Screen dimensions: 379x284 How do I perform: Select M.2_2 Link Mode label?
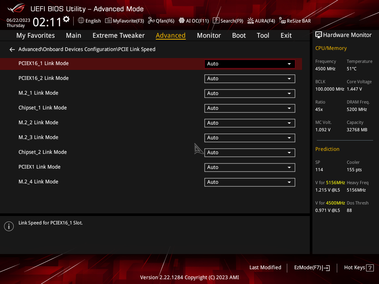(x=38, y=122)
